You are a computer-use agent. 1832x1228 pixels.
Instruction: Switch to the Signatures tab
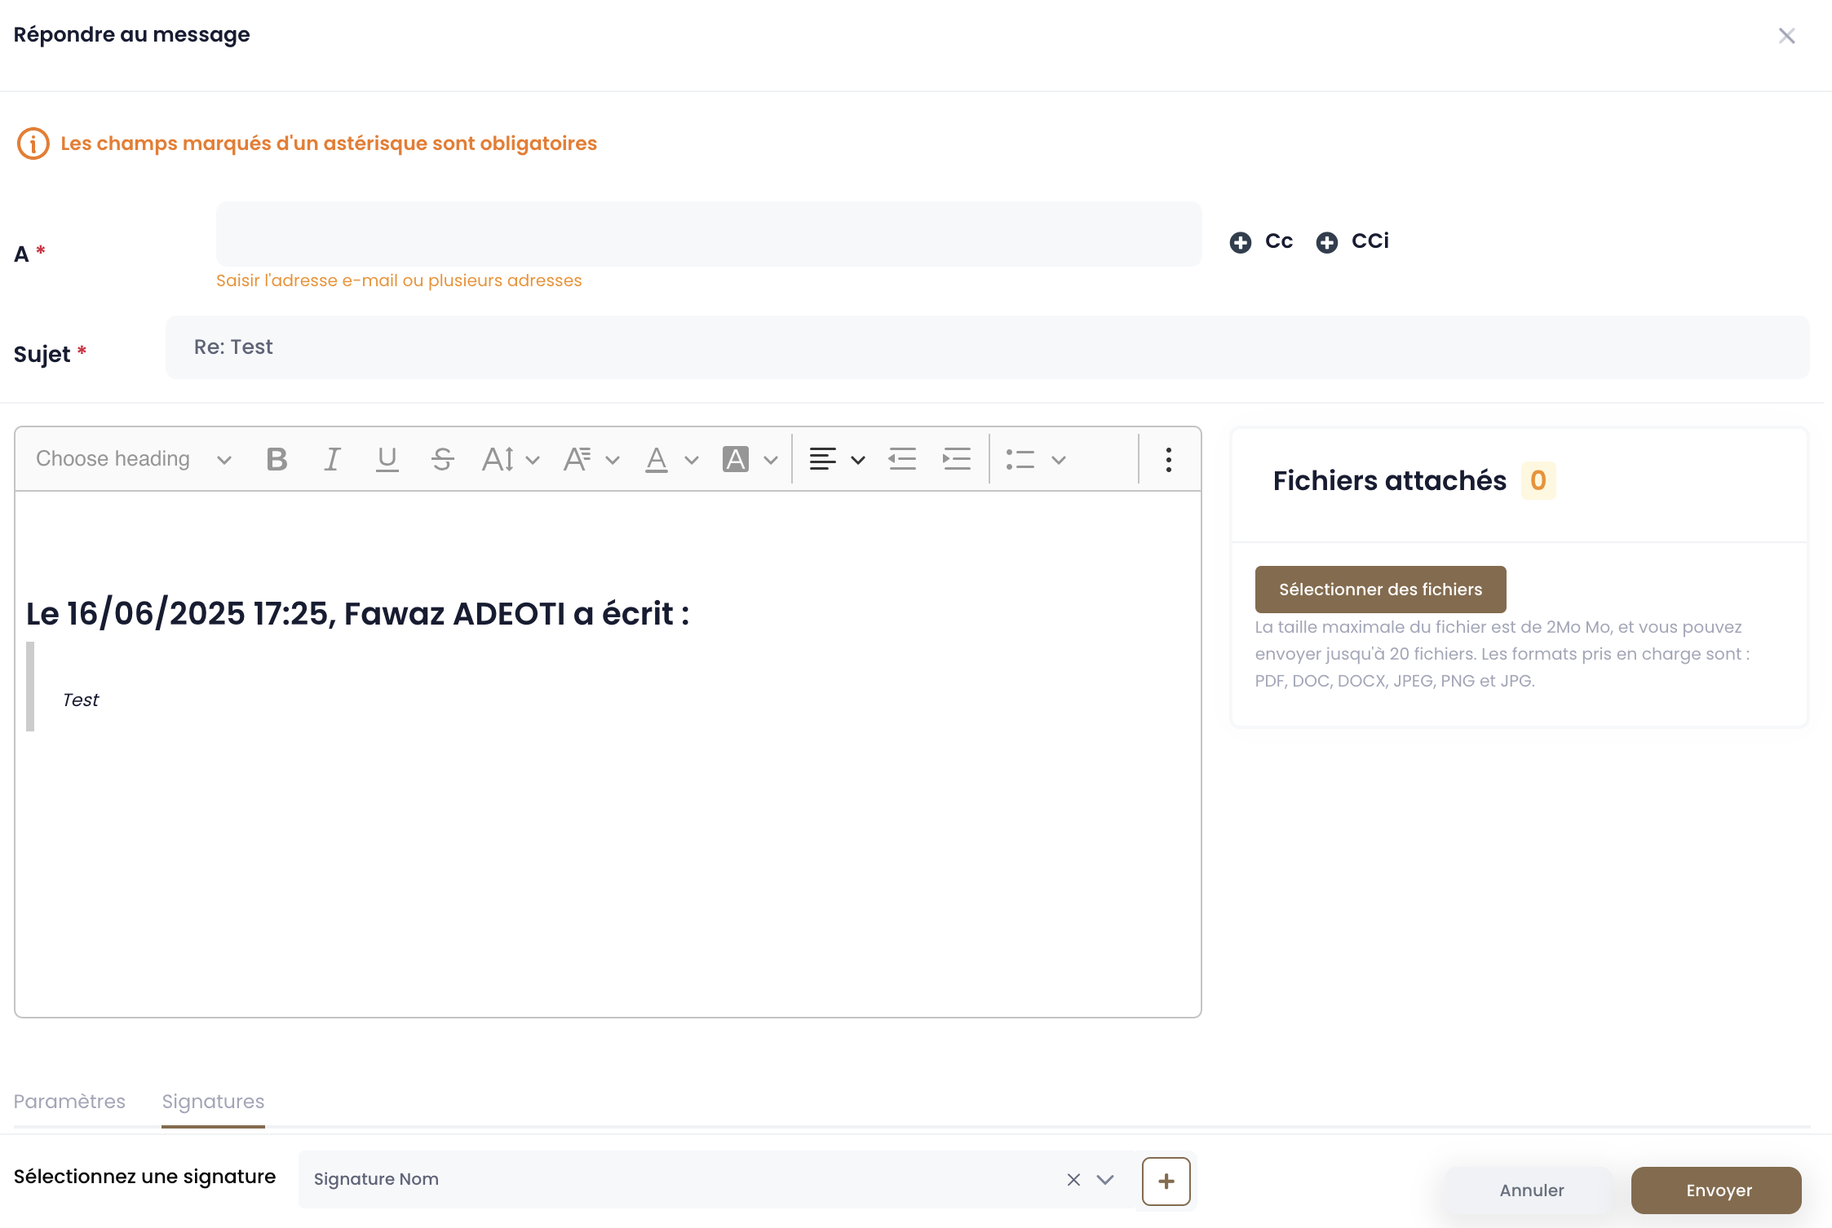pos(213,1102)
